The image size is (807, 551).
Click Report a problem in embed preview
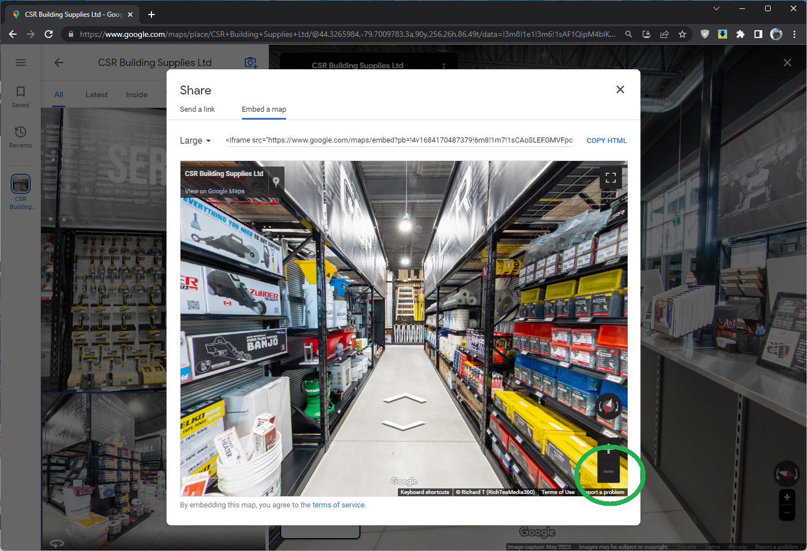[x=603, y=492]
